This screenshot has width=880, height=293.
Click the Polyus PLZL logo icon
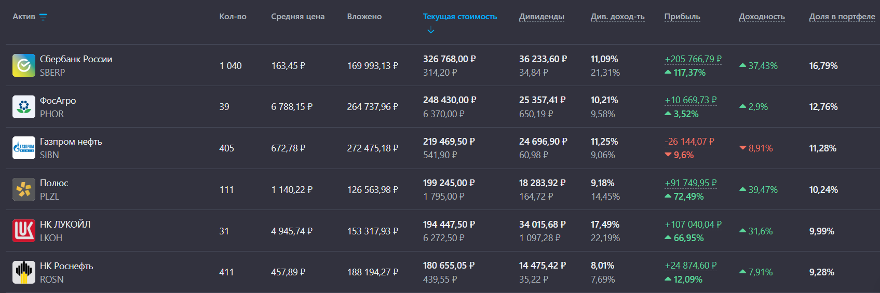tap(24, 189)
